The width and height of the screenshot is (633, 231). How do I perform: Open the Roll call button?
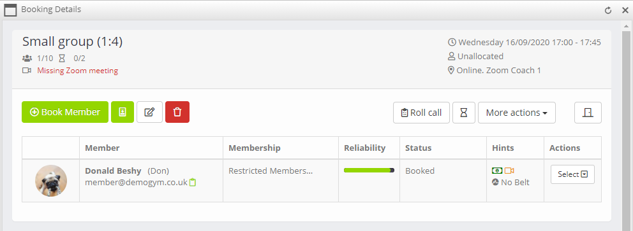421,113
